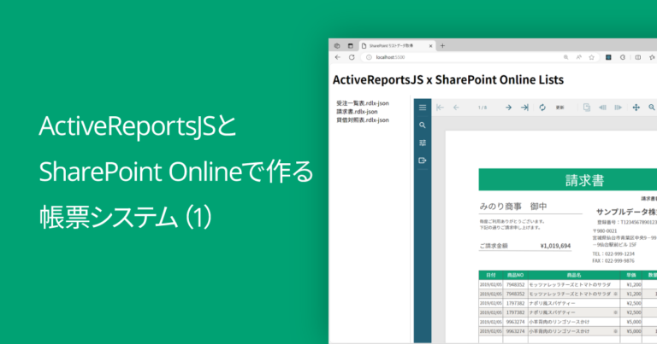Open a new browser tab
This screenshot has height=344, width=657.
tap(442, 45)
